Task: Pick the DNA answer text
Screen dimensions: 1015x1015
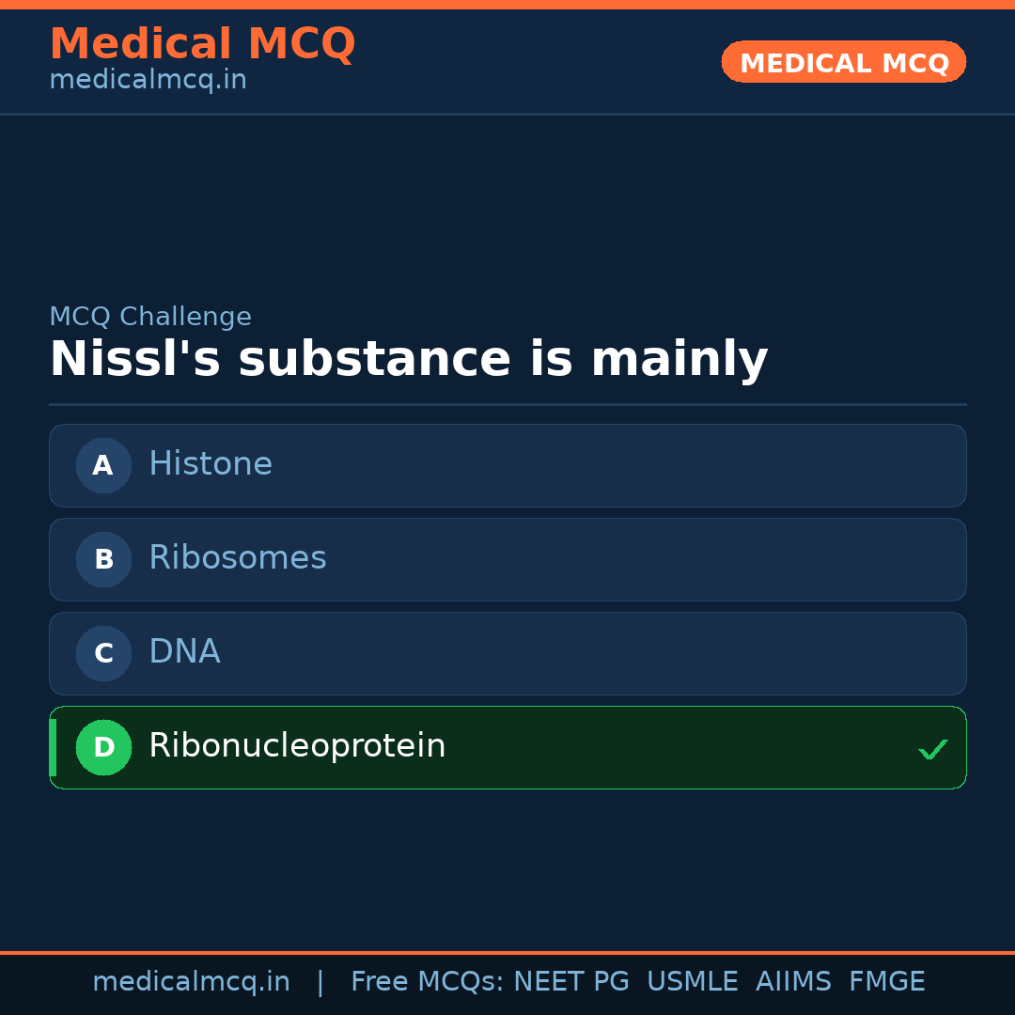Action: pyautogui.click(x=184, y=652)
